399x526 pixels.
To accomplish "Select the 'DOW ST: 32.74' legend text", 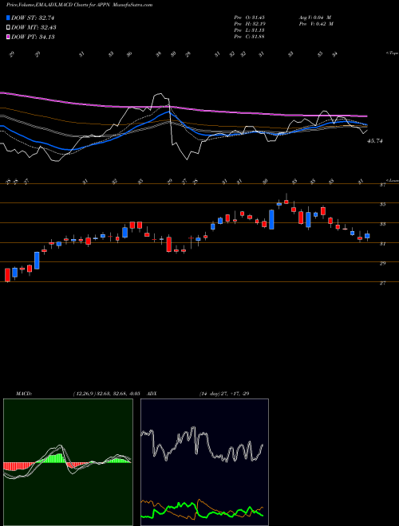I will 33,18.
